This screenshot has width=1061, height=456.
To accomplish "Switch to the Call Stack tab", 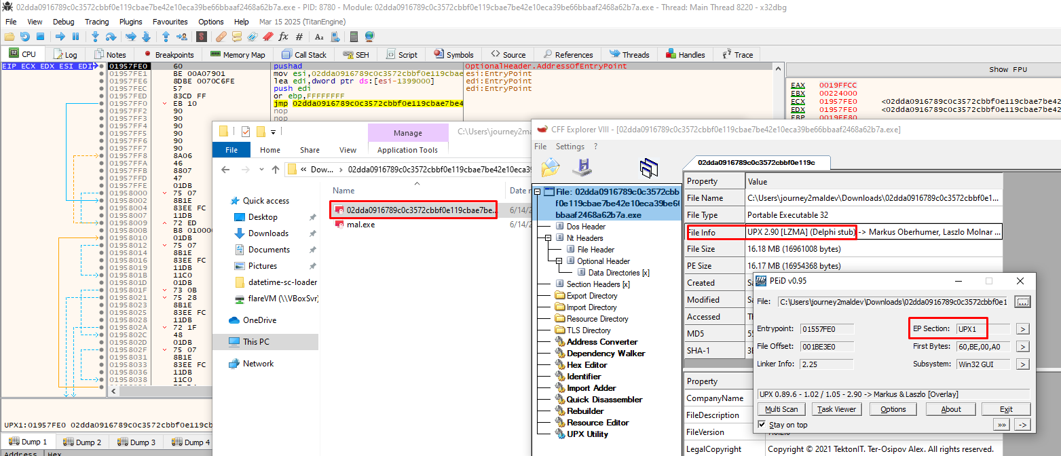I will [304, 55].
